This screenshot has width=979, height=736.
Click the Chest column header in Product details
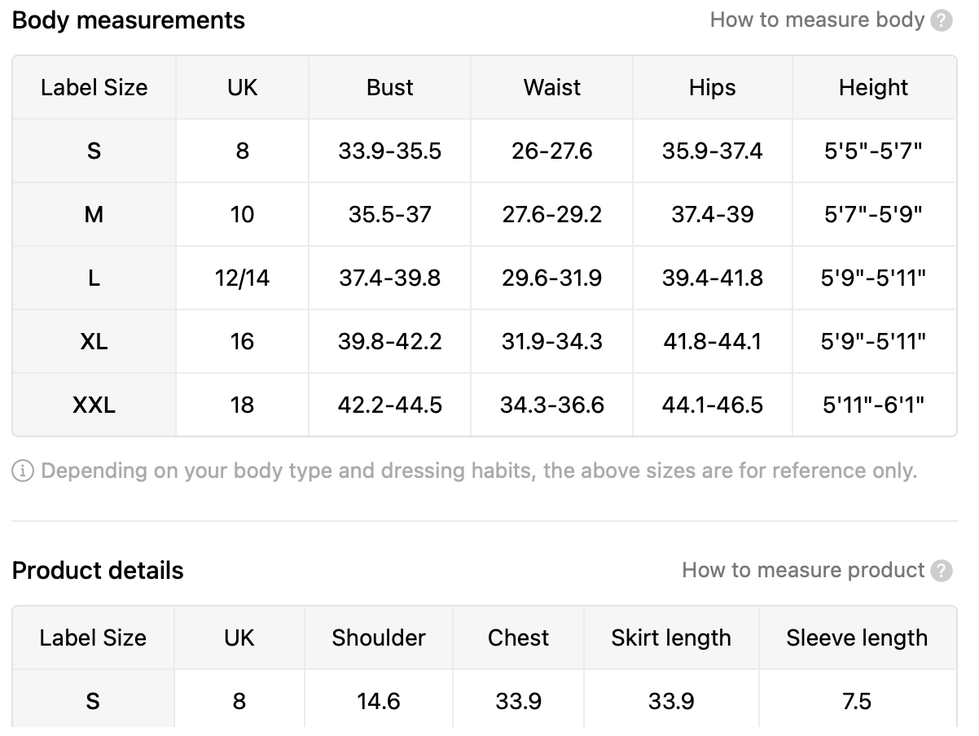[x=519, y=638]
